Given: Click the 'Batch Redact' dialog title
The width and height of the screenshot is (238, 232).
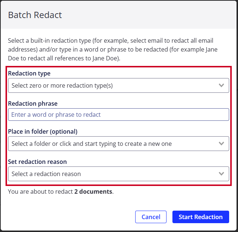Looking at the screenshot, I should [x=35, y=15].
